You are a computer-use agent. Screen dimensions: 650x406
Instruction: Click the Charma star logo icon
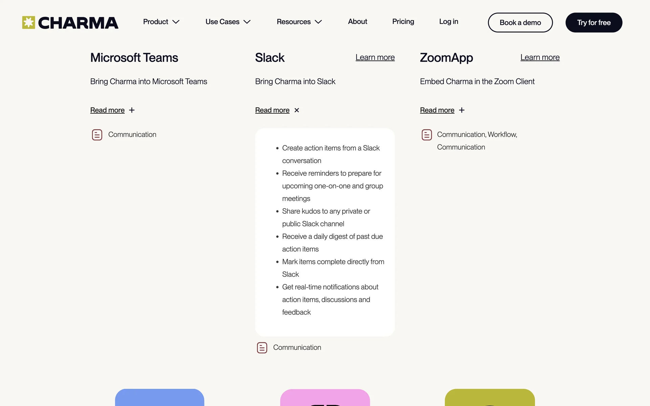[x=28, y=23]
